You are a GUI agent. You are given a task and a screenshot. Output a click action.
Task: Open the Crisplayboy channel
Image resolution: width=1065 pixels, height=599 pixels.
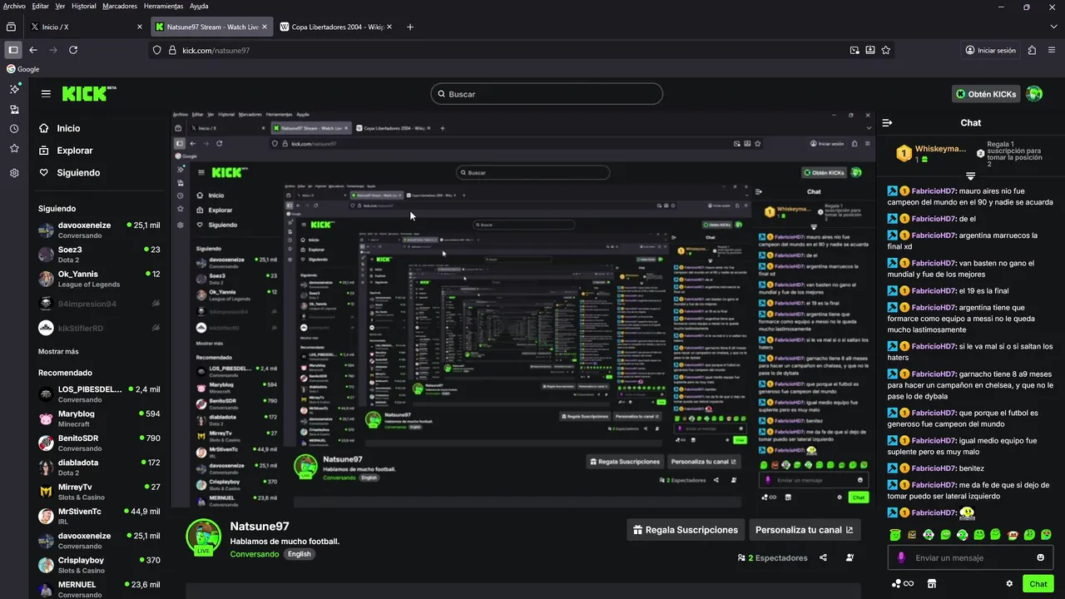point(100,565)
